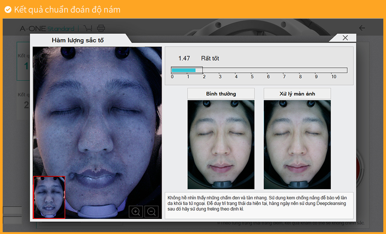
Task: Click the shopping cart icon
Action: (88, 28)
